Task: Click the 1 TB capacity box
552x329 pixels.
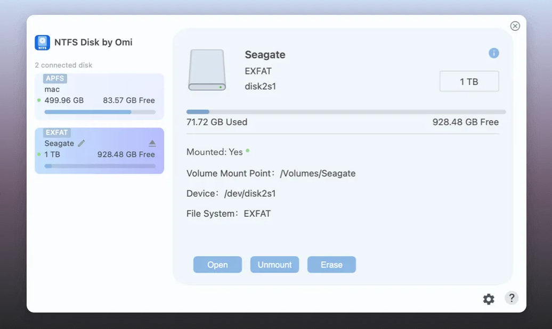Action: pos(469,81)
